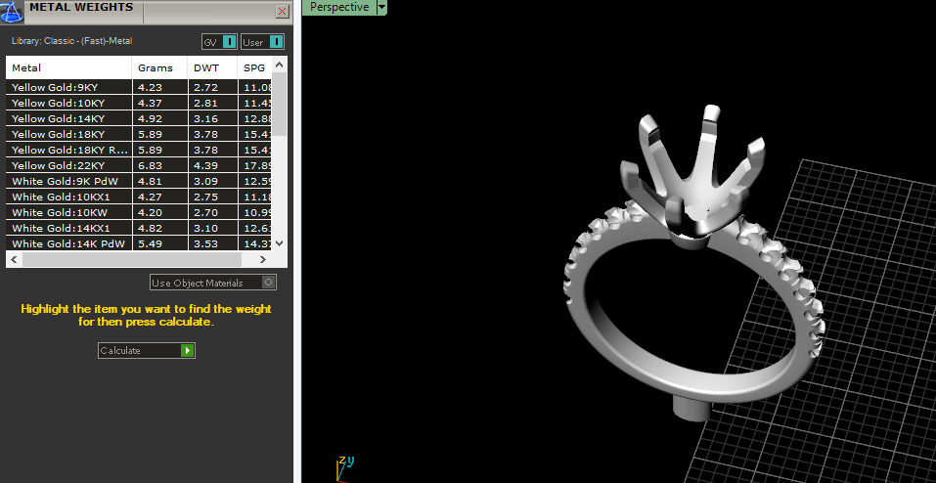This screenshot has height=483, width=936.
Task: Click the 2.70 DWT value
Action: click(x=206, y=212)
